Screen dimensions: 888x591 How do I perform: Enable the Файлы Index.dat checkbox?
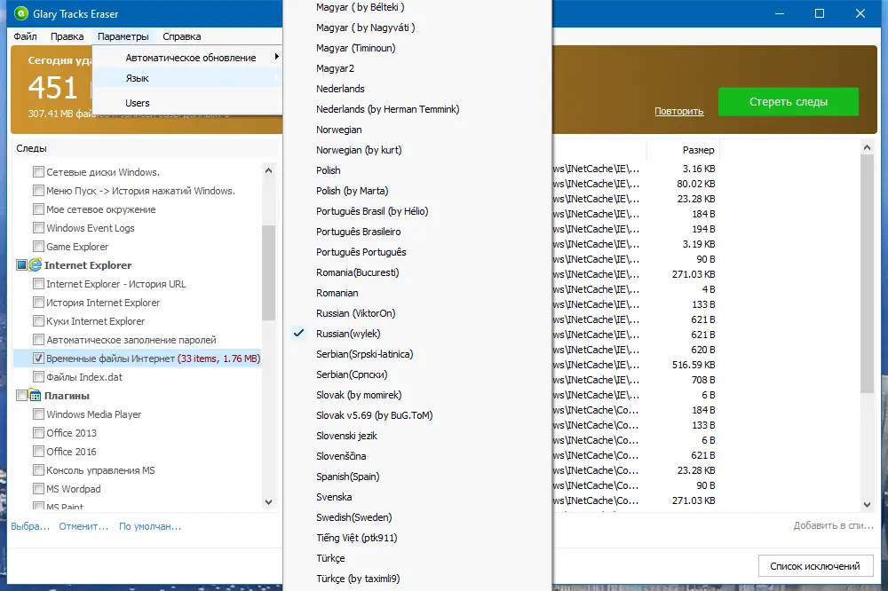pyautogui.click(x=38, y=377)
